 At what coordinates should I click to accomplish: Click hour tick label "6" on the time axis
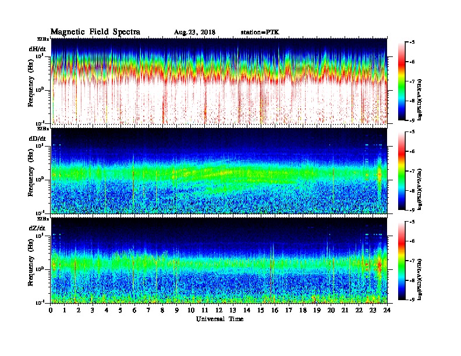click(x=134, y=310)
